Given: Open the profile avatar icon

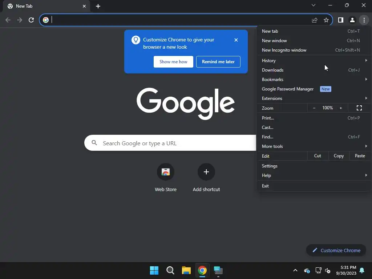Looking at the screenshot, I should point(352,20).
